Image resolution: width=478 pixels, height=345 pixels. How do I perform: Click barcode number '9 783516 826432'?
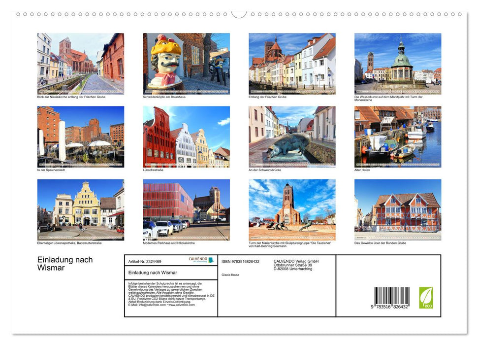click(389, 307)
